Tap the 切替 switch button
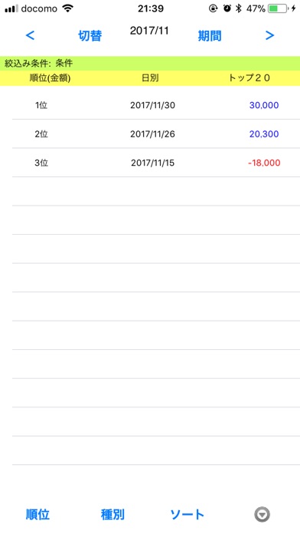This screenshot has width=300, height=534. coord(90,35)
